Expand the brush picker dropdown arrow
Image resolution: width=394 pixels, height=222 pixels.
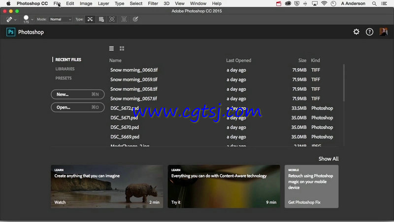point(32,20)
